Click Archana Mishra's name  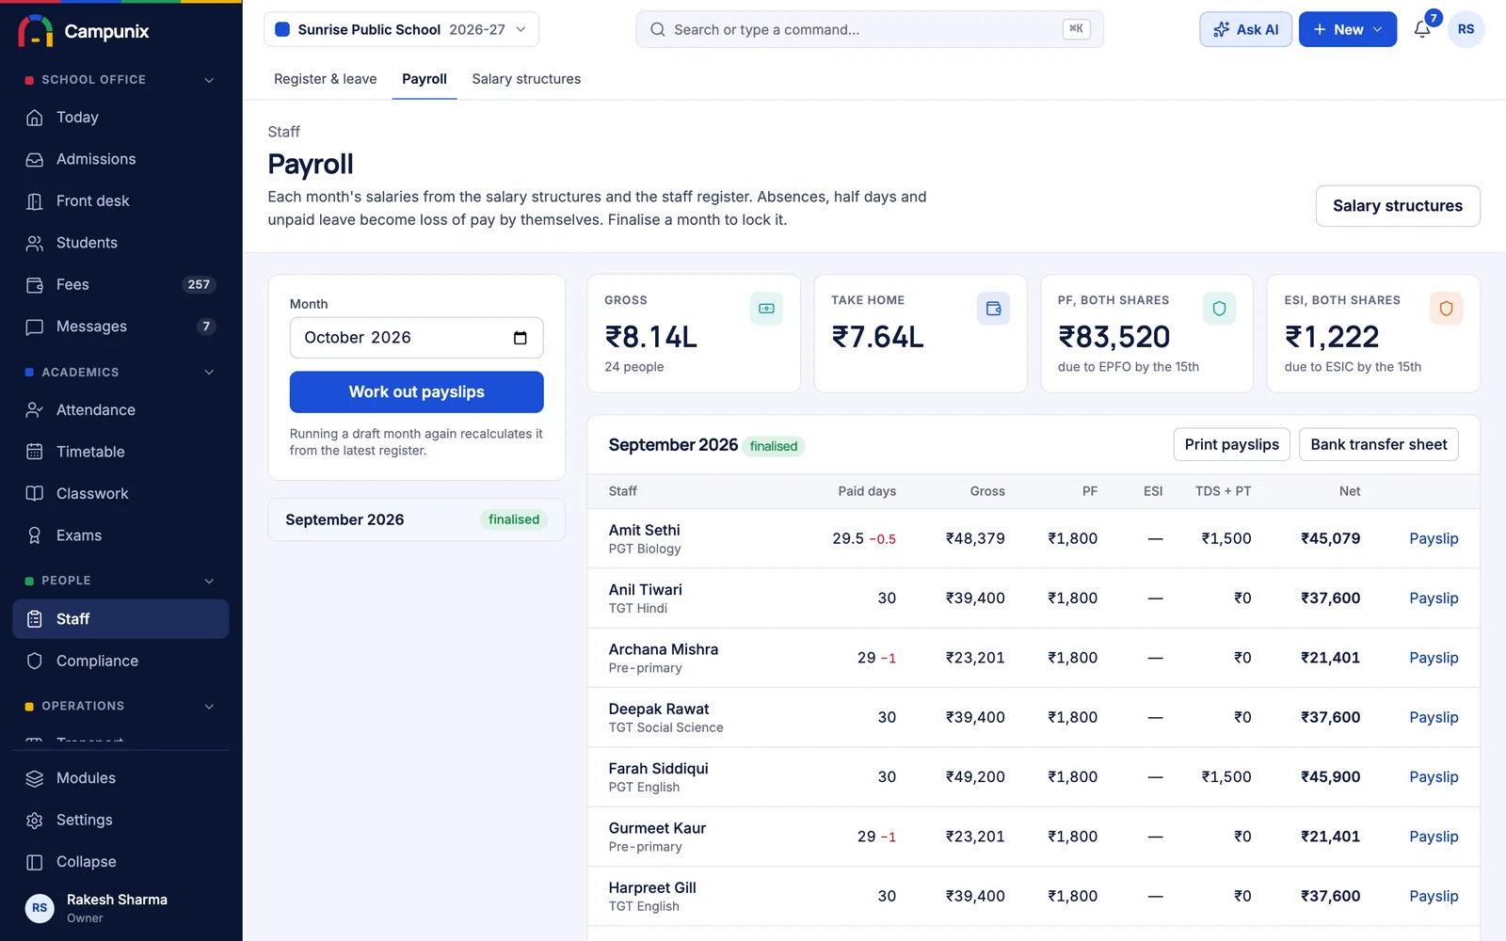(663, 649)
